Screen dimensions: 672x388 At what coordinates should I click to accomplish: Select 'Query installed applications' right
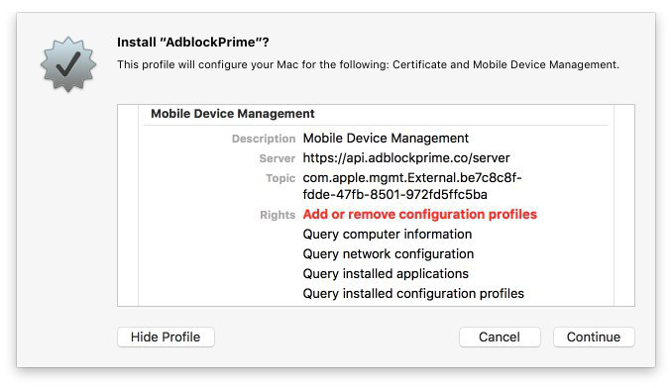pos(386,273)
